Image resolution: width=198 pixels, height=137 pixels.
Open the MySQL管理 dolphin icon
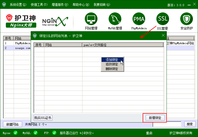click(115, 19)
